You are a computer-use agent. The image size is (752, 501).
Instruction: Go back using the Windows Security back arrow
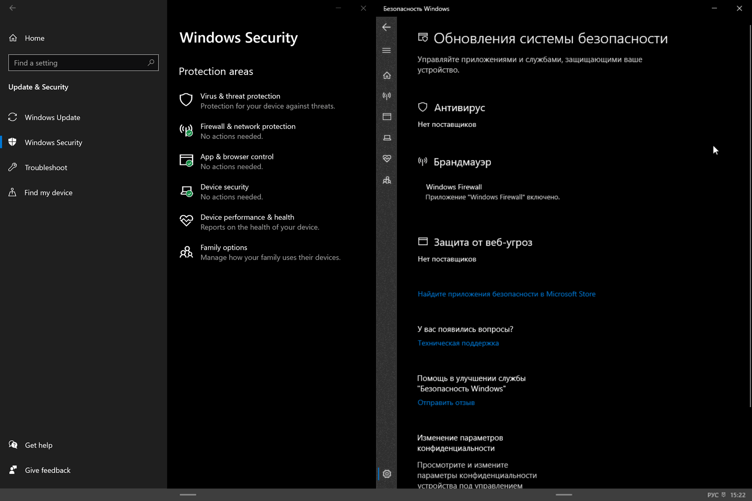(x=387, y=27)
